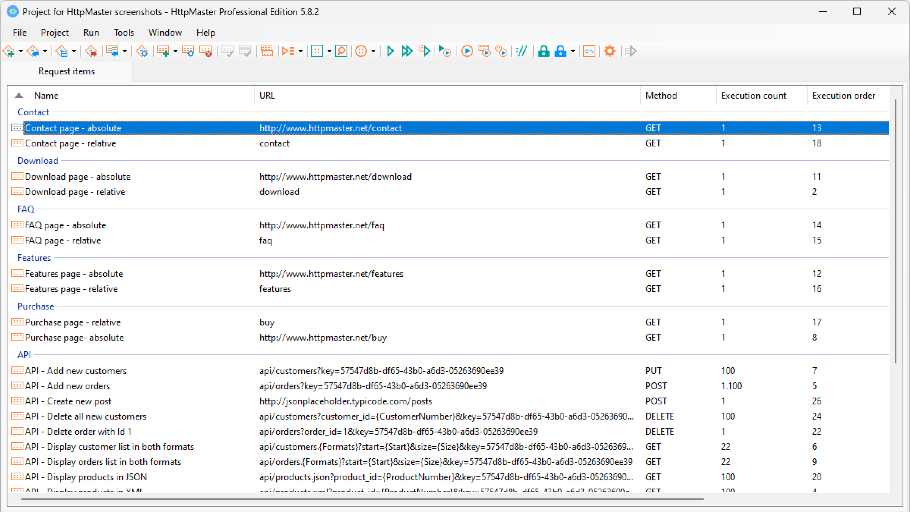The height and width of the screenshot is (512, 910).
Task: Open the new project dropdown arrow
Action: 20,51
